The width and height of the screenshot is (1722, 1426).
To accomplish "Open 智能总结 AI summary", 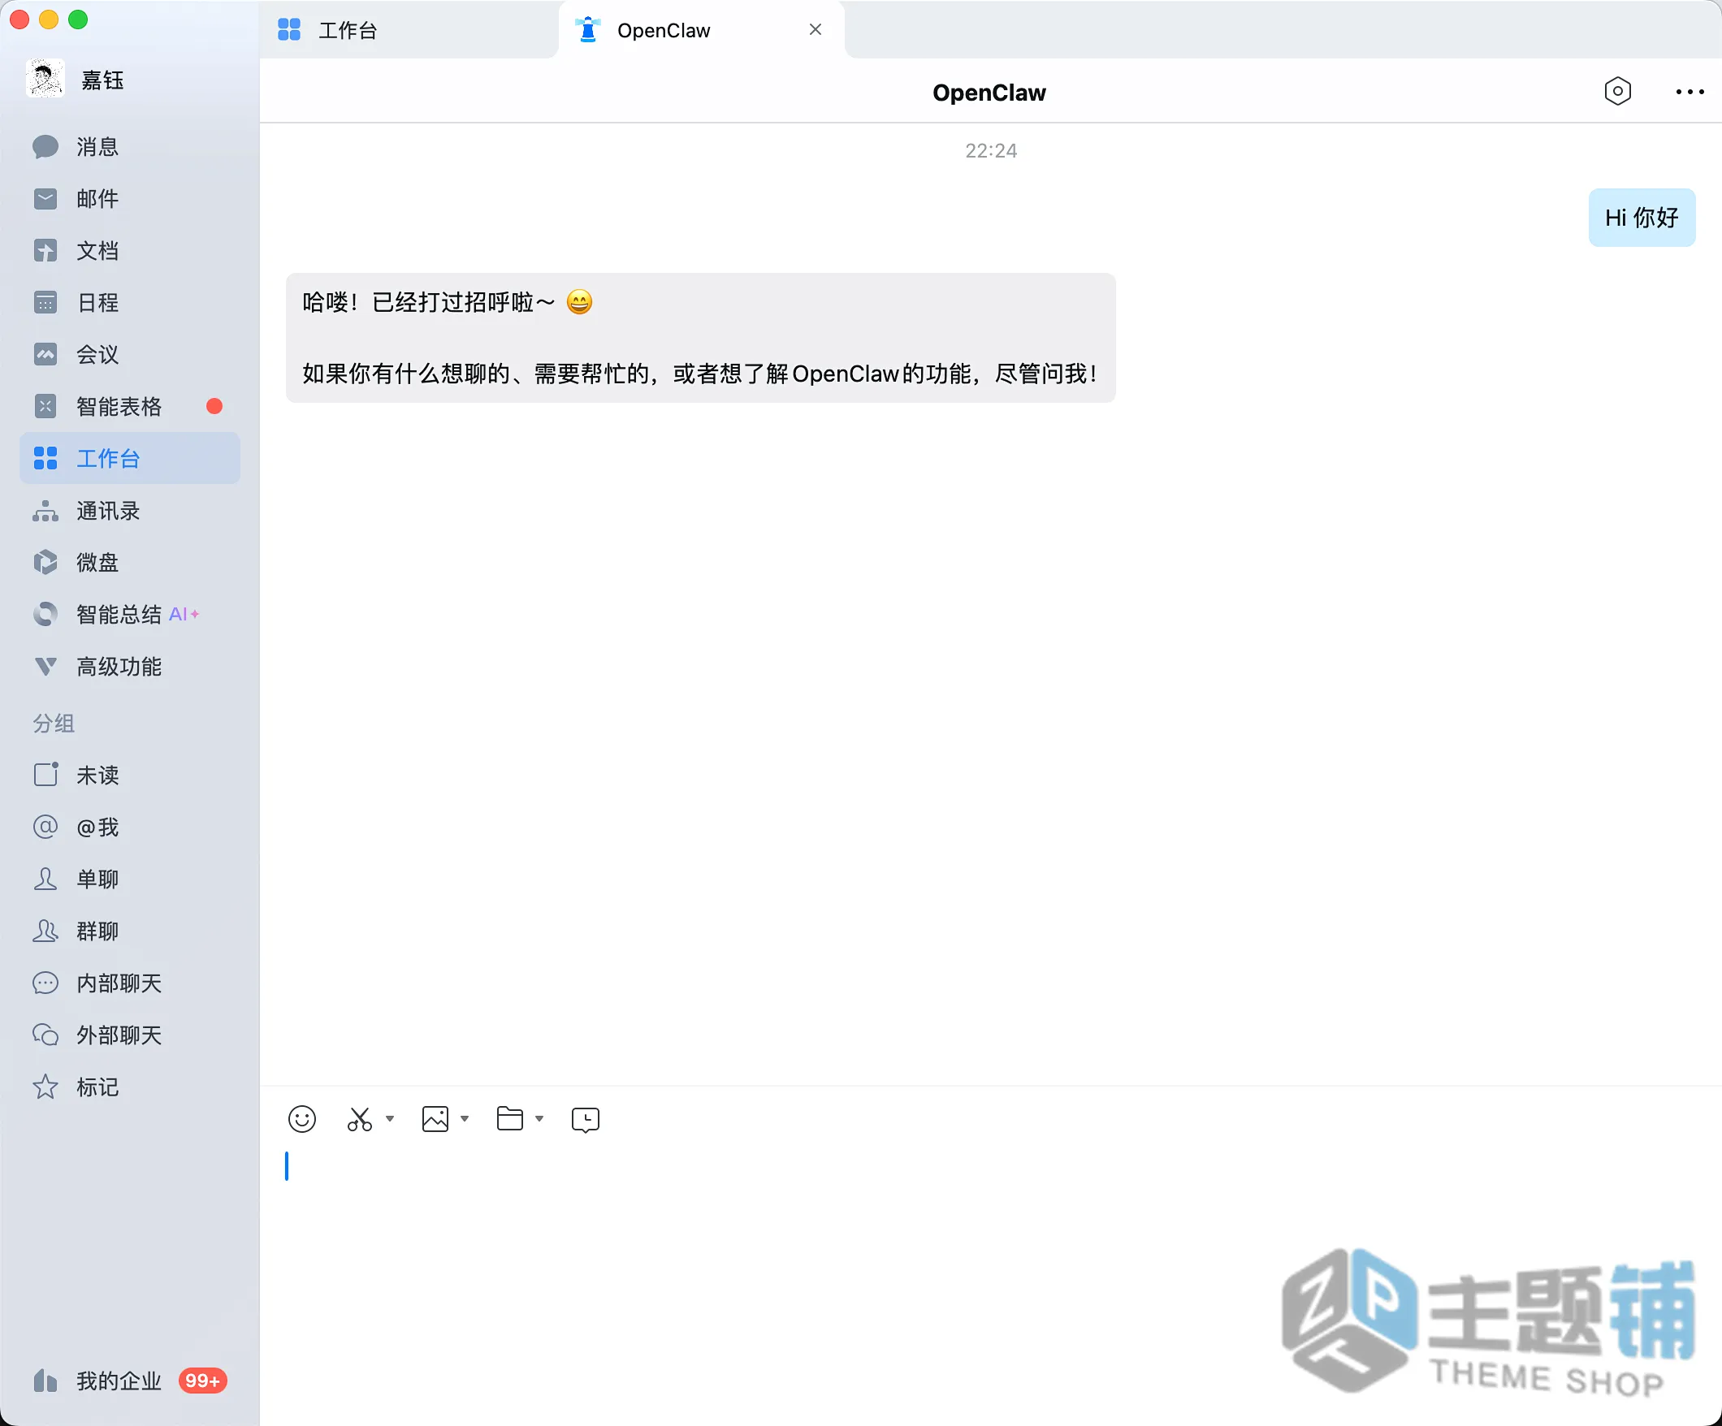I will (x=130, y=614).
